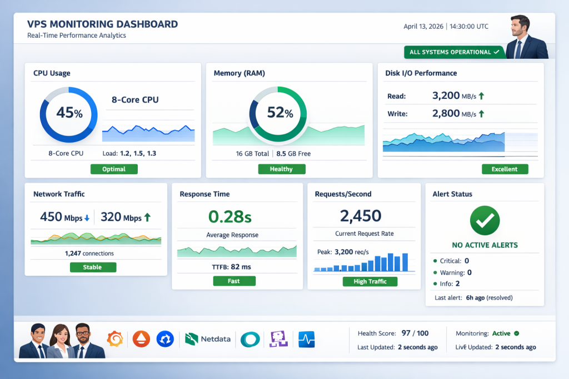Click the Live Updated 2 seconds ago
The image size is (569, 379).
[496, 347]
